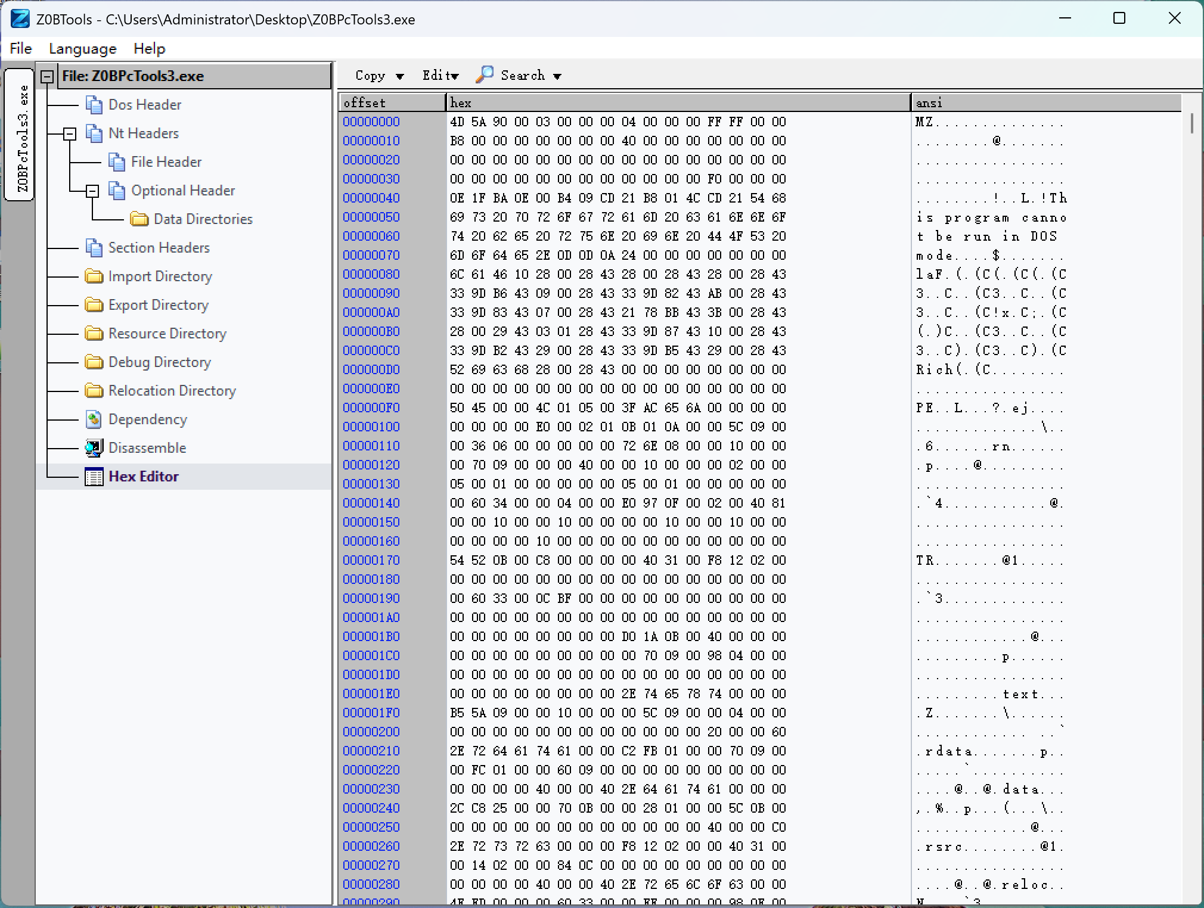Open Debug Directory tree item
1204x908 pixels.
click(x=160, y=362)
